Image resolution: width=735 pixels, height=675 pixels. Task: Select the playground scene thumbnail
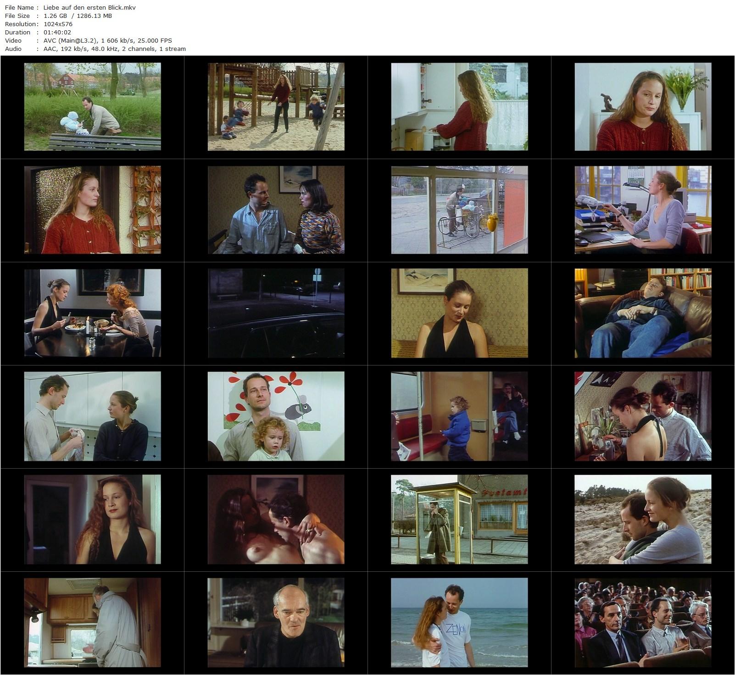[x=276, y=107]
